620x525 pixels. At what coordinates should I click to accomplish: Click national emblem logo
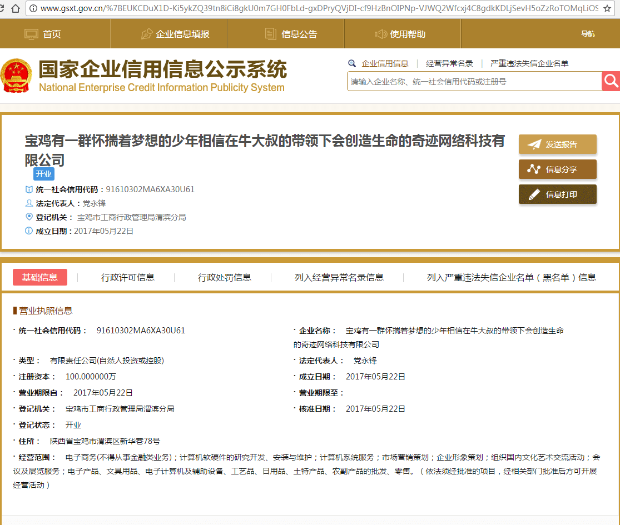16,76
